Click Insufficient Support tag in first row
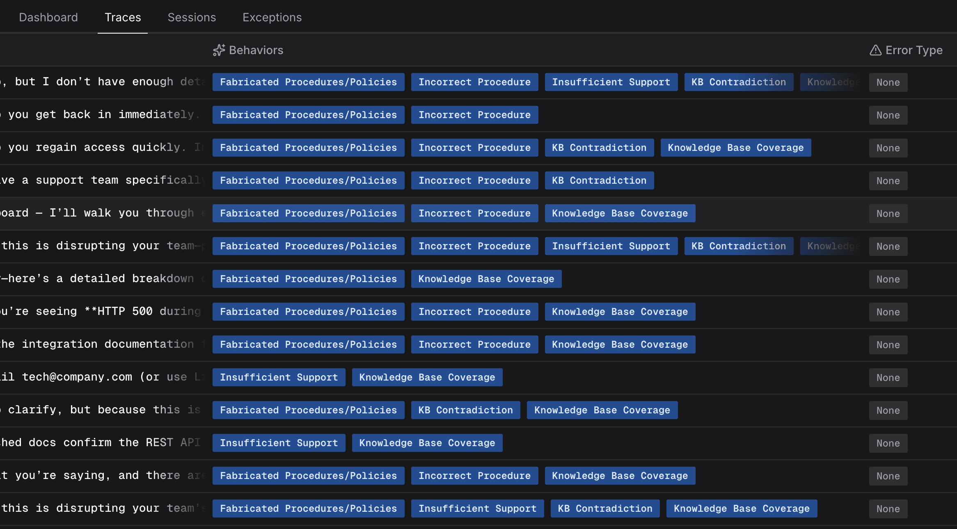 (611, 82)
